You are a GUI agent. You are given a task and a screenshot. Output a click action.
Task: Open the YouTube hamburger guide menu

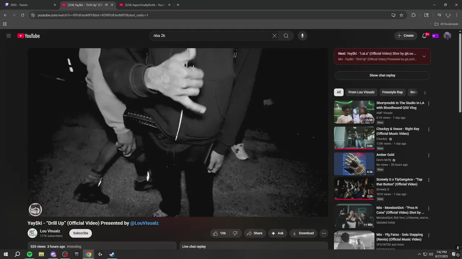[x=9, y=36]
